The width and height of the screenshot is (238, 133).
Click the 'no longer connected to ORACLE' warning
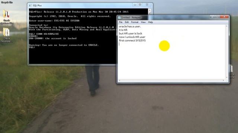point(64,45)
